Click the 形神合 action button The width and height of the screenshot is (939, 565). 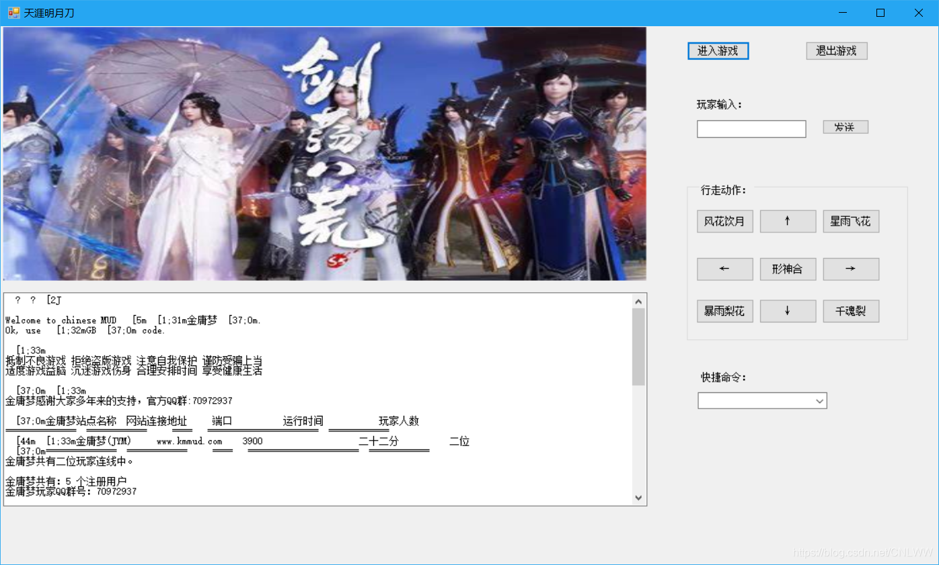click(788, 269)
